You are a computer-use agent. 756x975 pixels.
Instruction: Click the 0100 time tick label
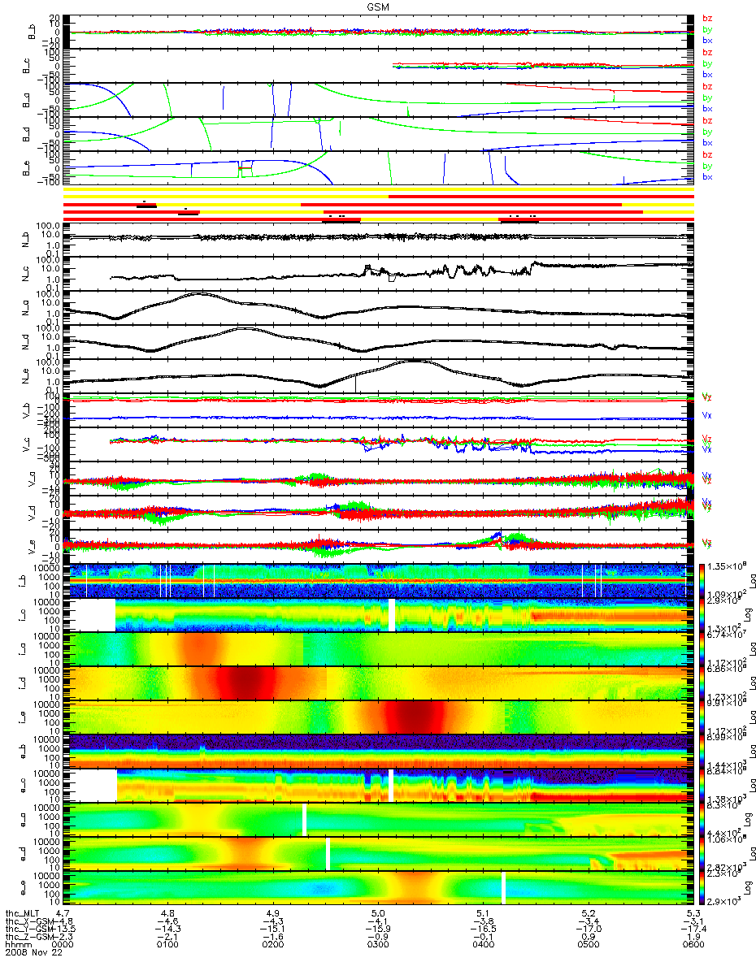[x=168, y=945]
